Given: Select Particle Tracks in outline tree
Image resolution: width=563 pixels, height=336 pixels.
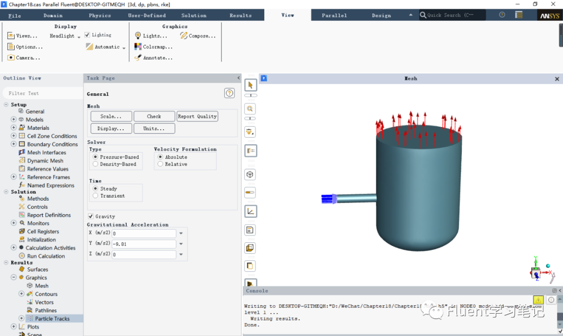Looking at the screenshot, I should (x=52, y=318).
